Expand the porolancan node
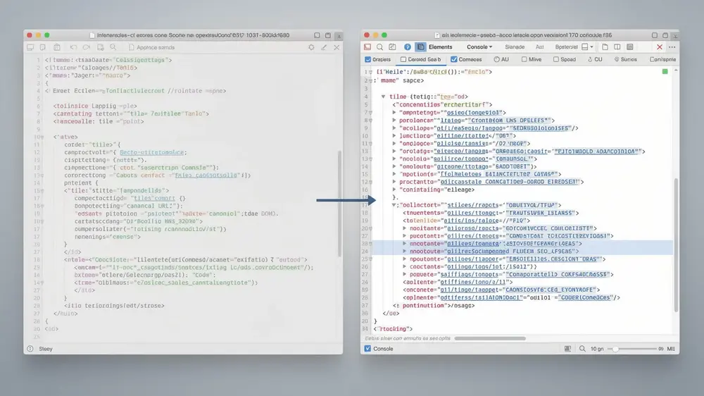Image resolution: width=704 pixels, height=396 pixels. [x=394, y=120]
